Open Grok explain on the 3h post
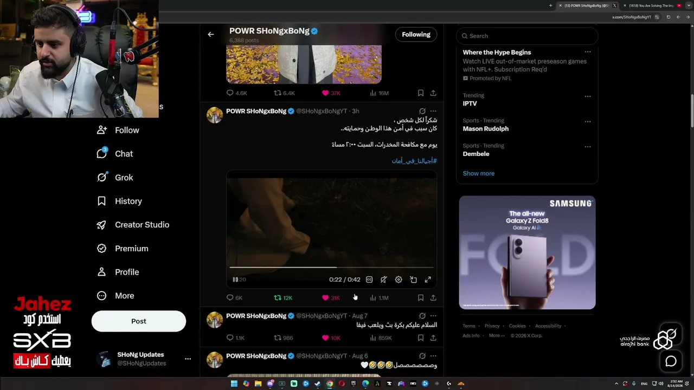This screenshot has height=390, width=694. coord(422,111)
